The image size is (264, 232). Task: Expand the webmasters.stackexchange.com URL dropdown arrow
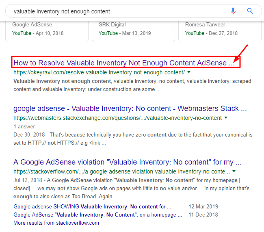(226, 117)
